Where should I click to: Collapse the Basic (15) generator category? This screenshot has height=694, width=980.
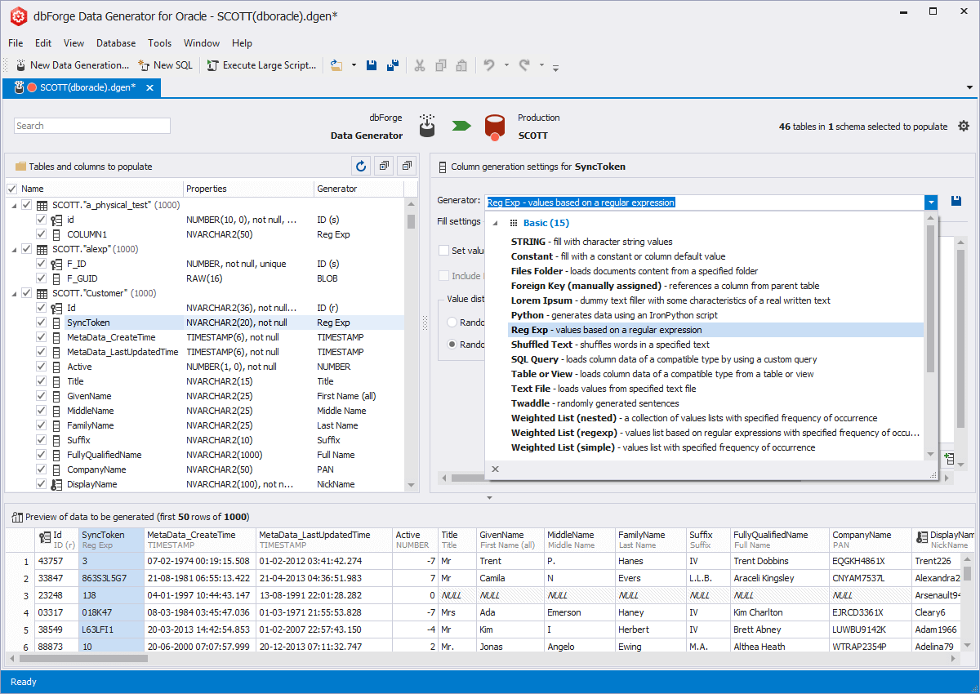[494, 221]
